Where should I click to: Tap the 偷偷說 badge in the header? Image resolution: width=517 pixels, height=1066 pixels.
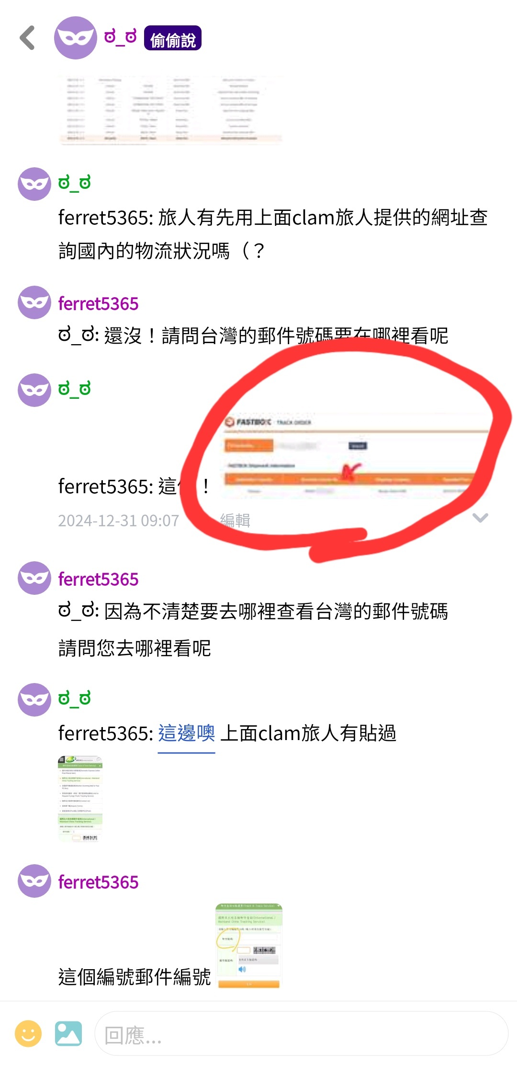coord(172,38)
